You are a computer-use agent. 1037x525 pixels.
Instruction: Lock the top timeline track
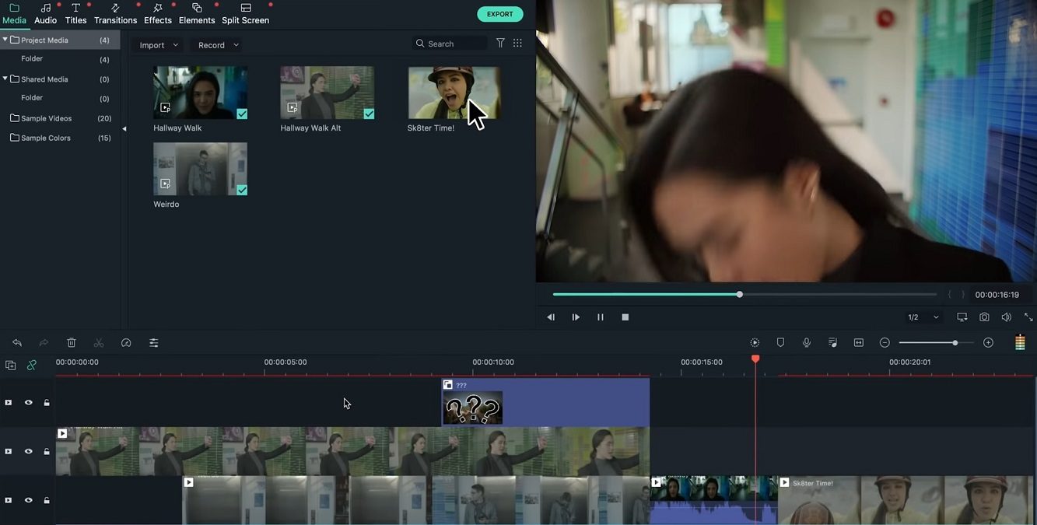46,402
